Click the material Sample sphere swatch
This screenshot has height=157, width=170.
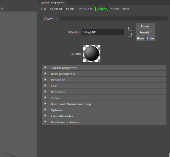[92, 53]
